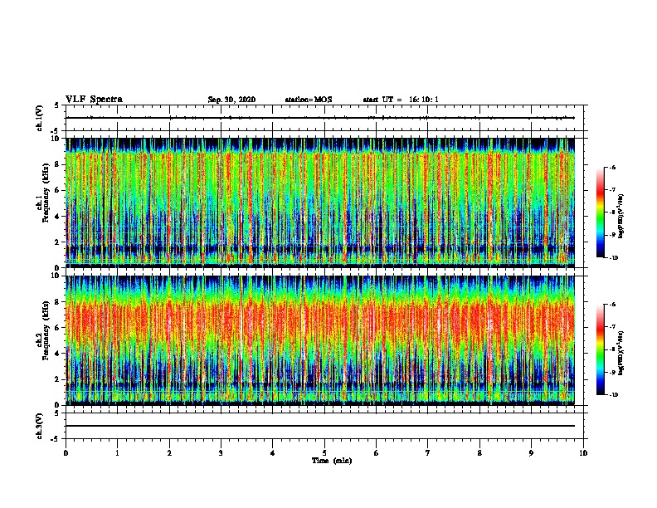This screenshot has height=508, width=657.
Task: Click the 'ch.1(V)' axis label
Action: [40, 118]
